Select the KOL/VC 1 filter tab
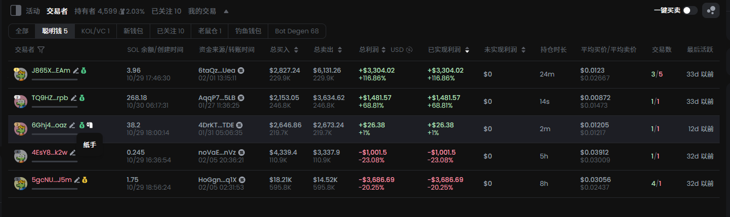 pyautogui.click(x=95, y=31)
